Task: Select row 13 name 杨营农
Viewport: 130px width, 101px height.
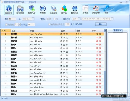Action: click(x=14, y=77)
